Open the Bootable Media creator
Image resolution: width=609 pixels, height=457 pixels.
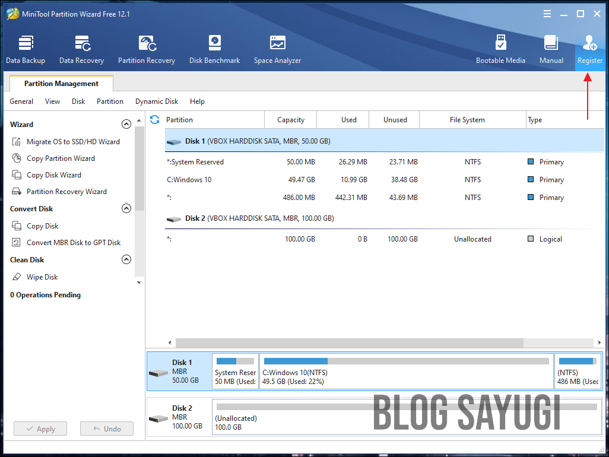(501, 49)
